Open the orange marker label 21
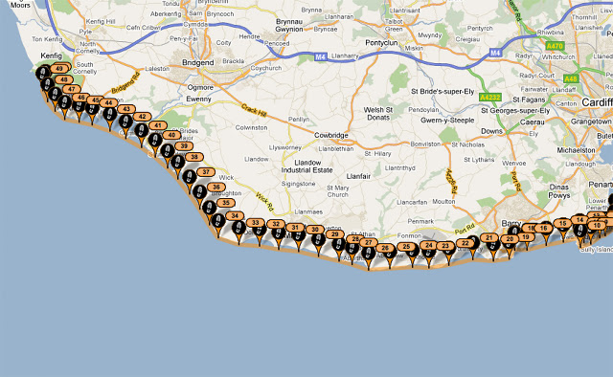Image resolution: width=613 pixels, height=377 pixels. tap(489, 237)
